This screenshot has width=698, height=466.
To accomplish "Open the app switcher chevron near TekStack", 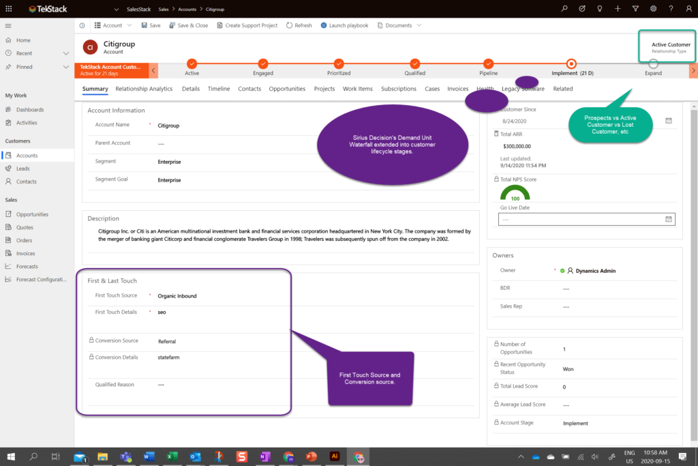I will coord(116,10).
